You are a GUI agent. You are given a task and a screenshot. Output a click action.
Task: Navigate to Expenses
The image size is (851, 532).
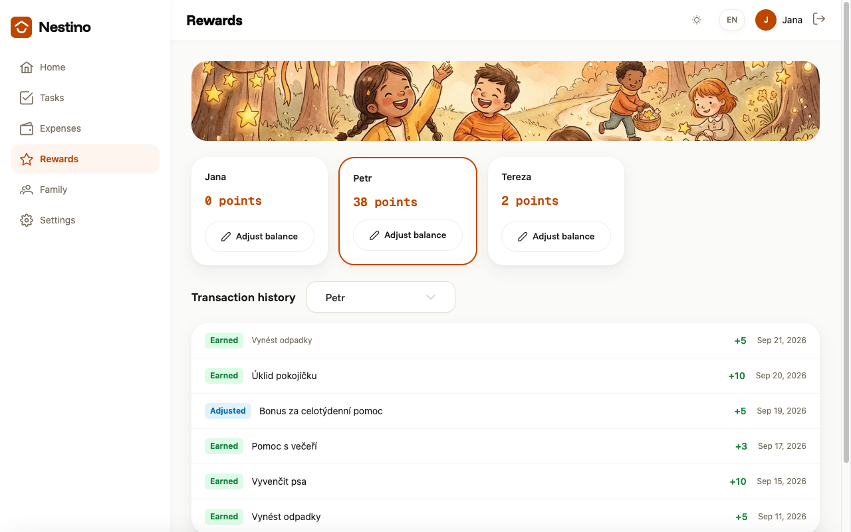85,128
